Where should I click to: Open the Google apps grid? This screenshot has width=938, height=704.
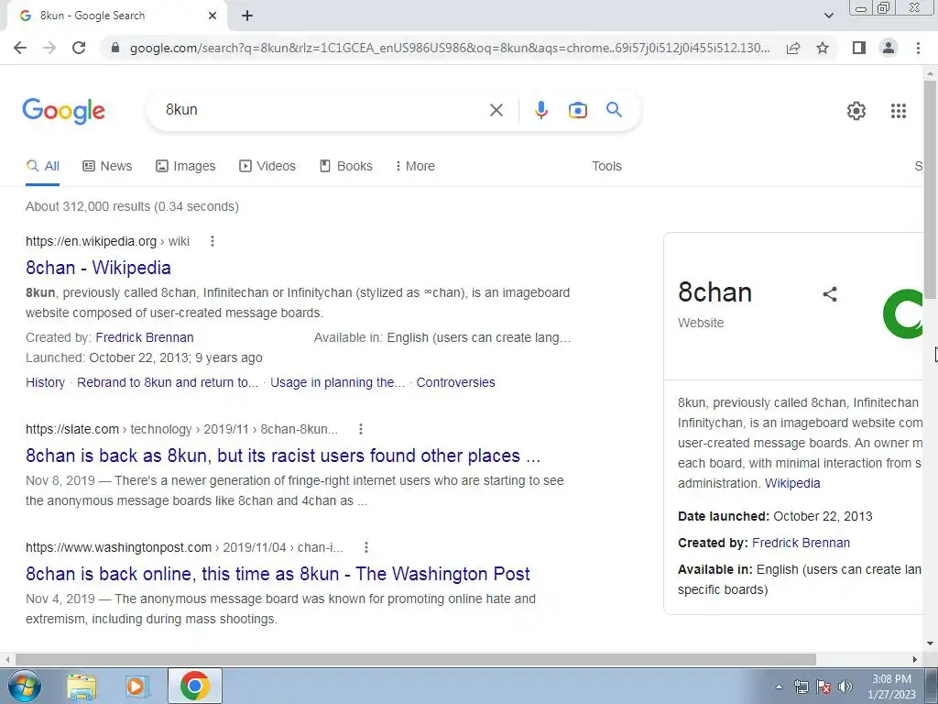pyautogui.click(x=898, y=111)
